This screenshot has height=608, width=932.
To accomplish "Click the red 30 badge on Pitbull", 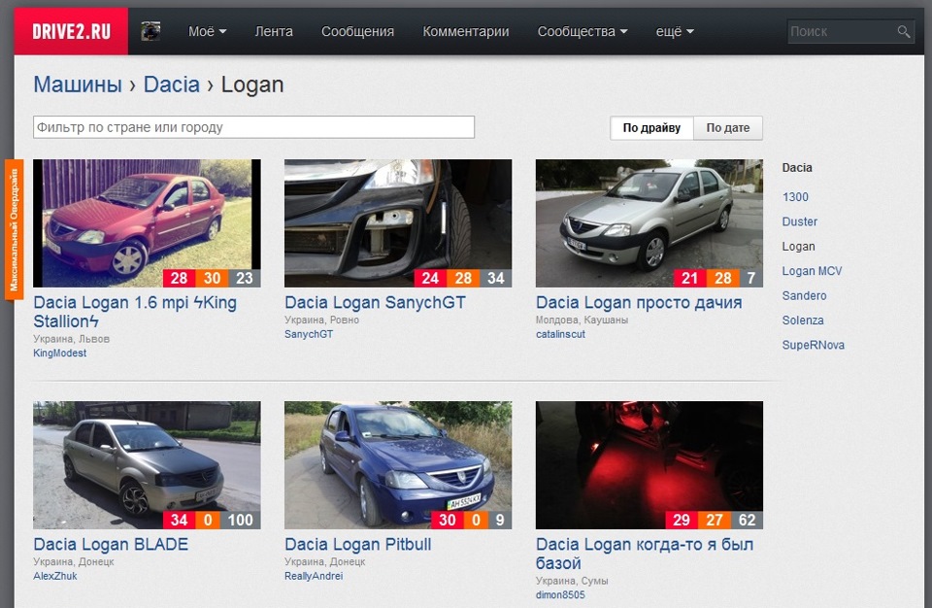I will [448, 520].
